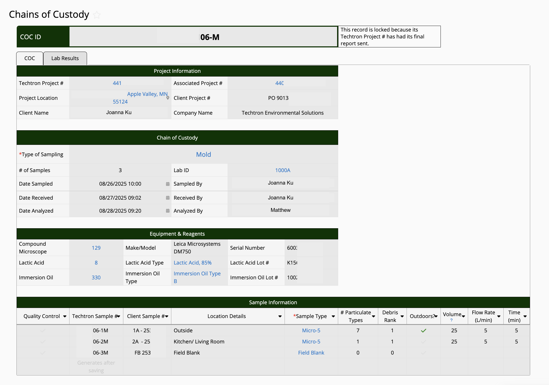Open the Date Received calendar icon
Image resolution: width=549 pixels, height=385 pixels.
pyautogui.click(x=168, y=198)
